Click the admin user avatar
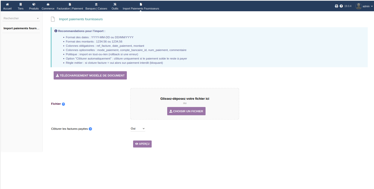The width and height of the screenshot is (374, 189). (x=359, y=6)
